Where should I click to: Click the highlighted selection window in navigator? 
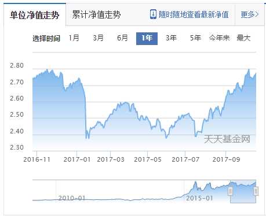[x=243, y=192]
